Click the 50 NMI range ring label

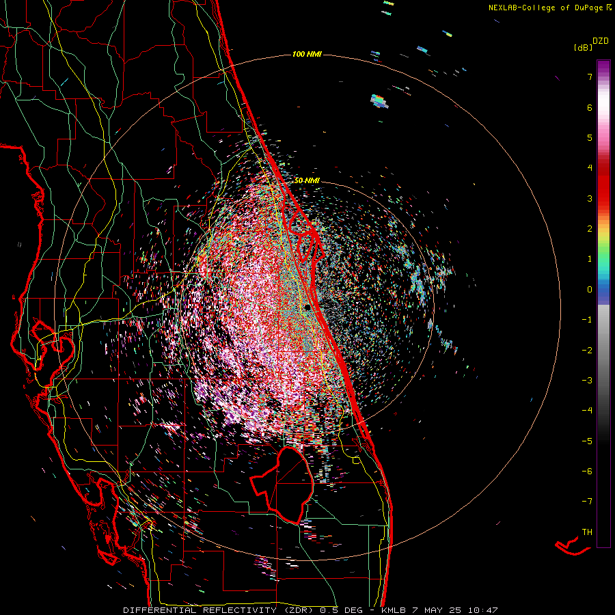[307, 180]
